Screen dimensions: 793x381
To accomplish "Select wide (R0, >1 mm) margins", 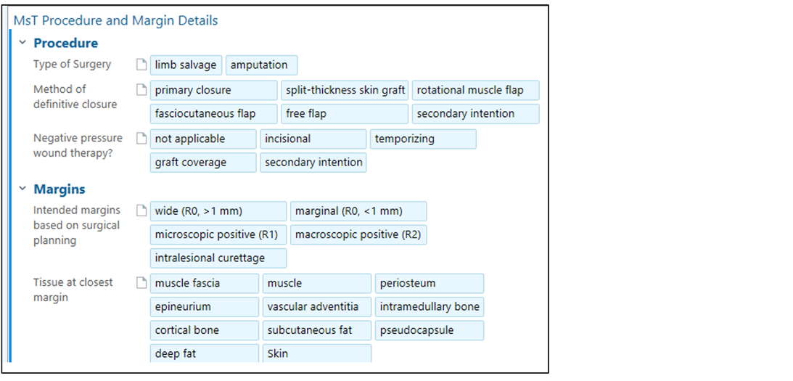I will point(218,211).
